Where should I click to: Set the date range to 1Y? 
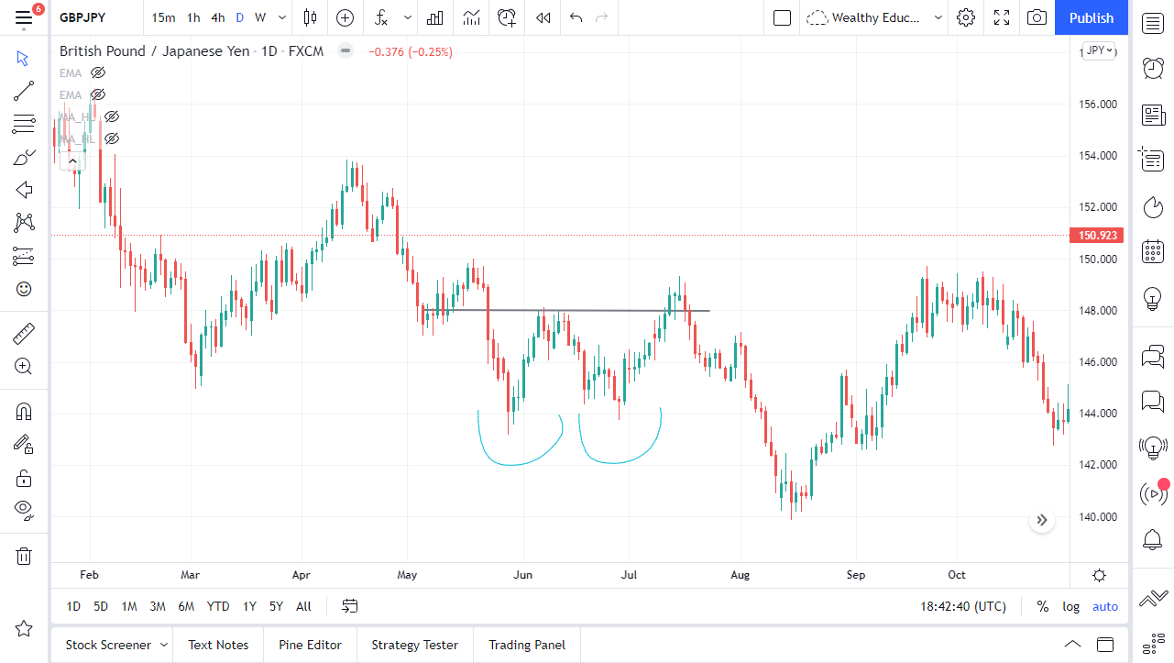point(248,606)
